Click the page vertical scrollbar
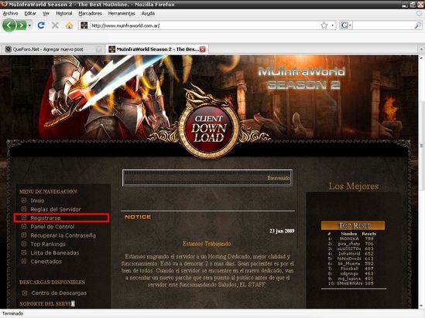Viewport: 425px width, 318px height. [422, 146]
